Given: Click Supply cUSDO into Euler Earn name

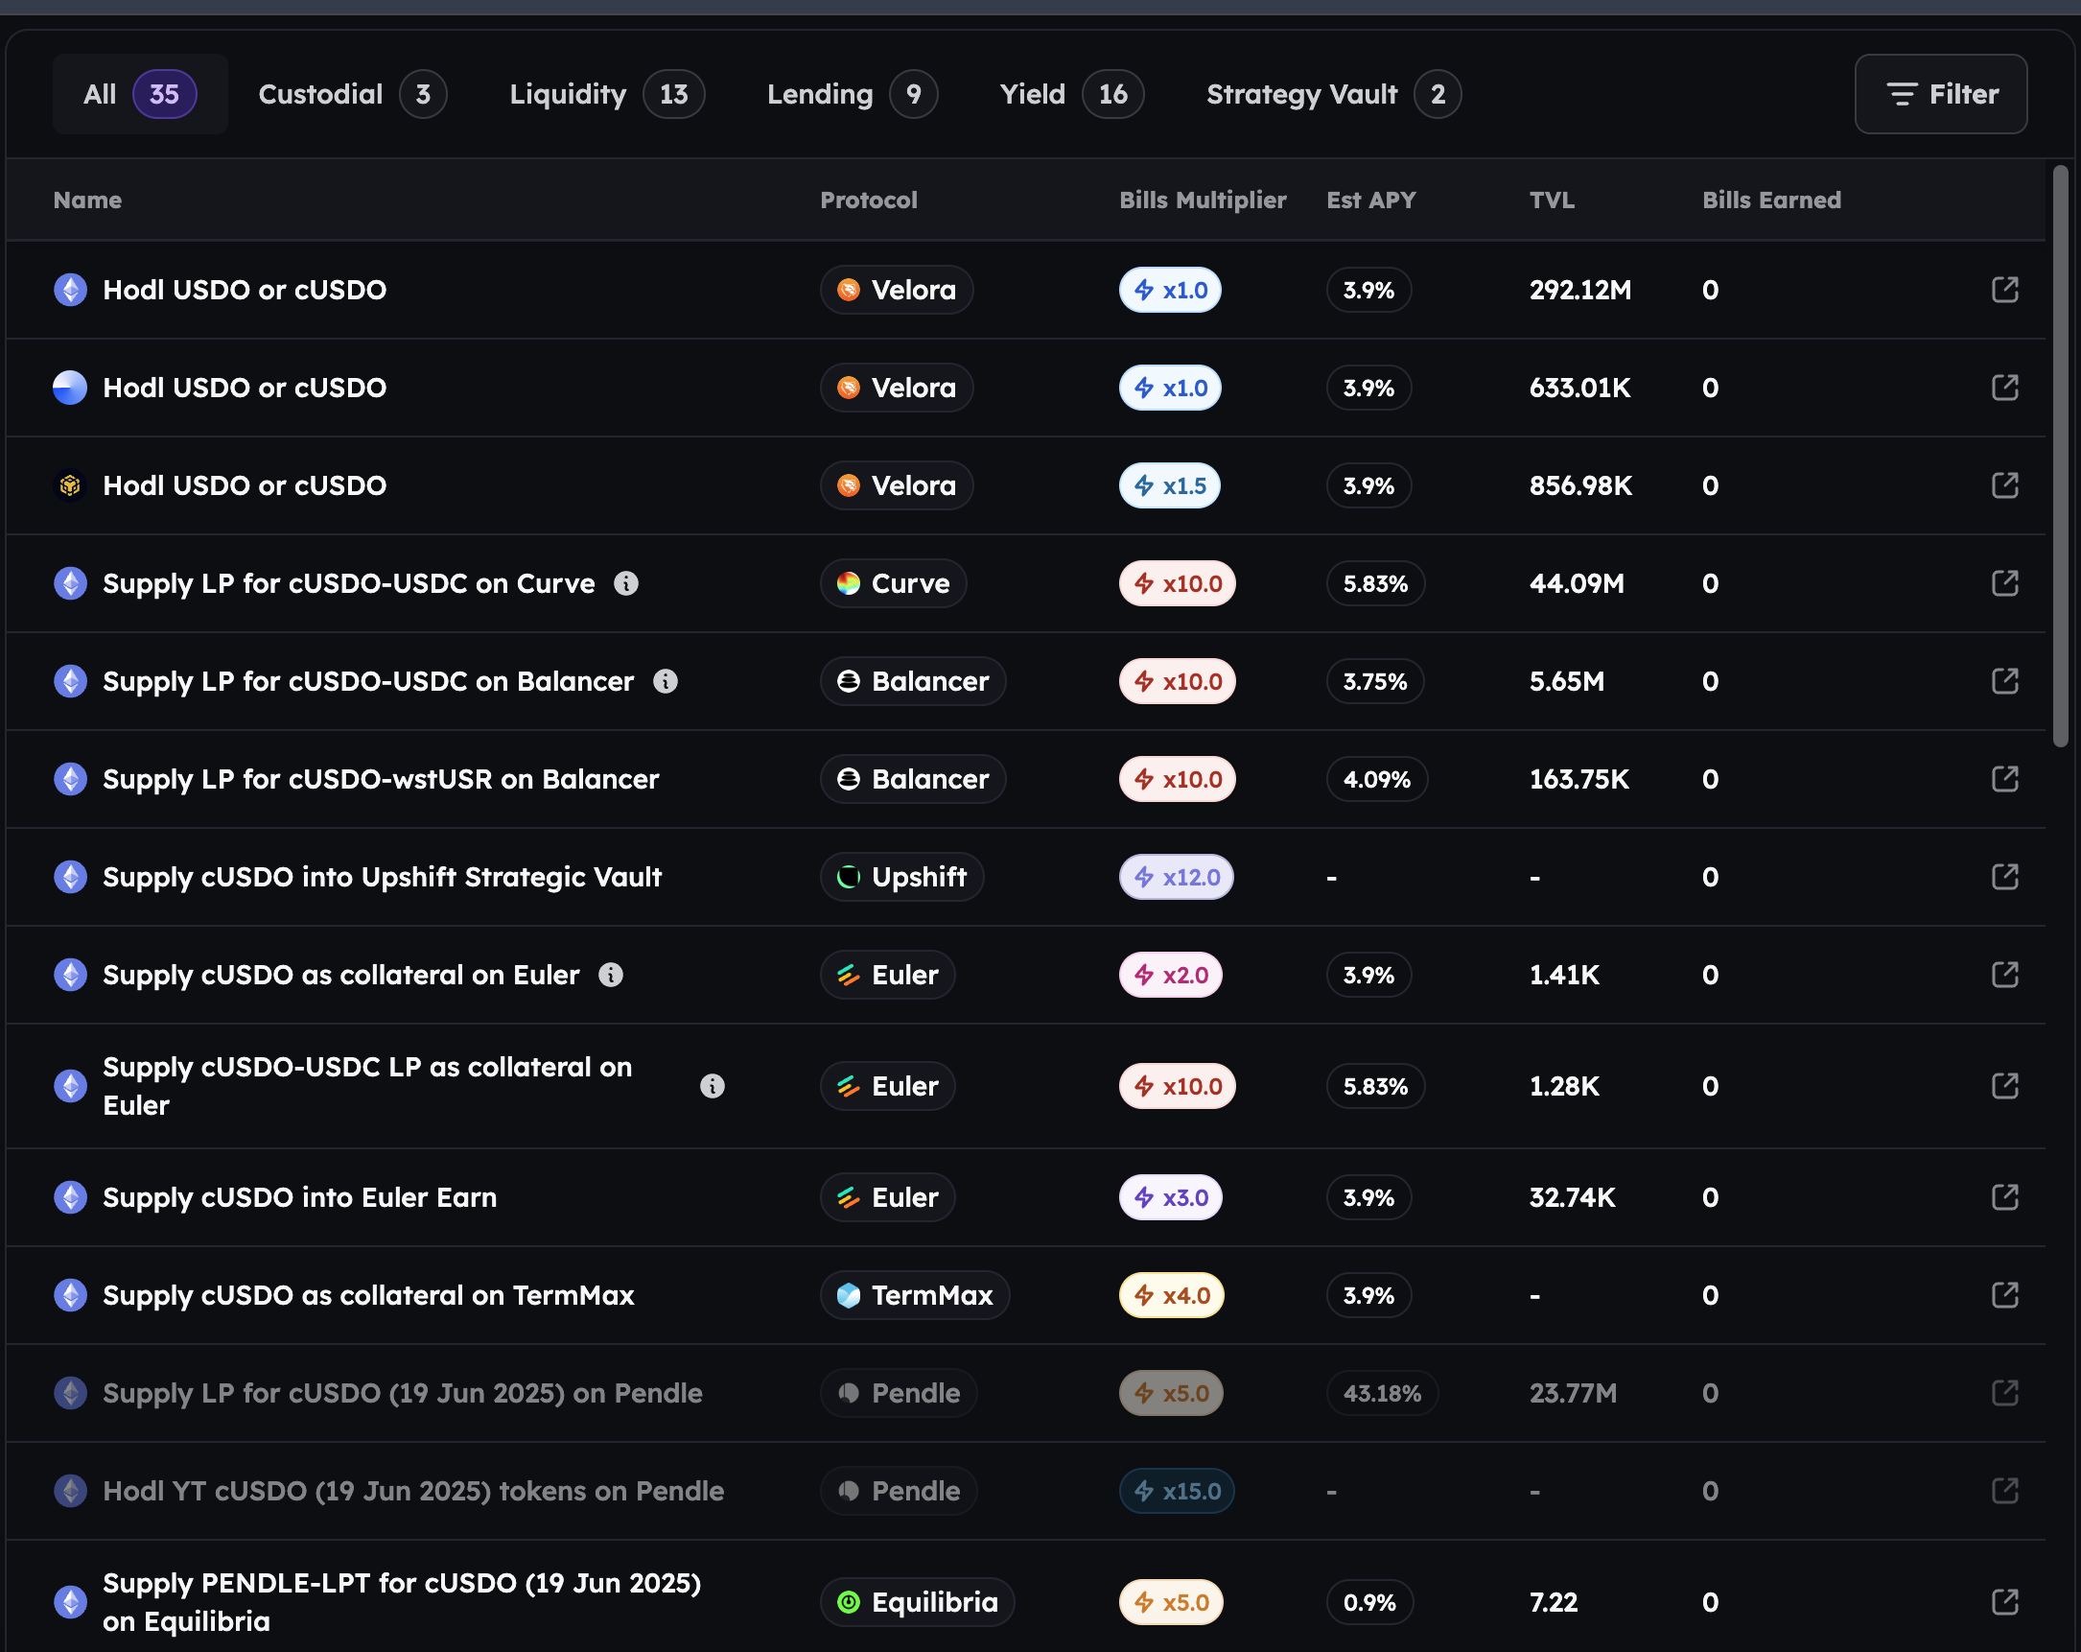Looking at the screenshot, I should (299, 1197).
